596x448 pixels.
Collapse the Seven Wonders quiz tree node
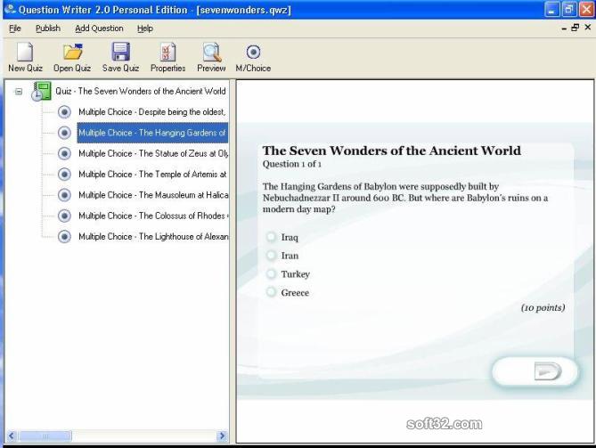(19, 92)
